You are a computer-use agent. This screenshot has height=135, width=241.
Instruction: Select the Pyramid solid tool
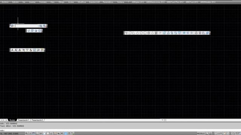click(x=152, y=33)
